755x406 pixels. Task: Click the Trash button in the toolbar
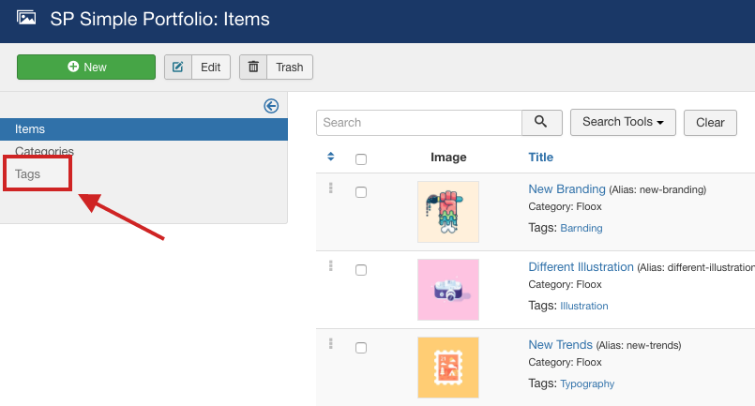[277, 68]
